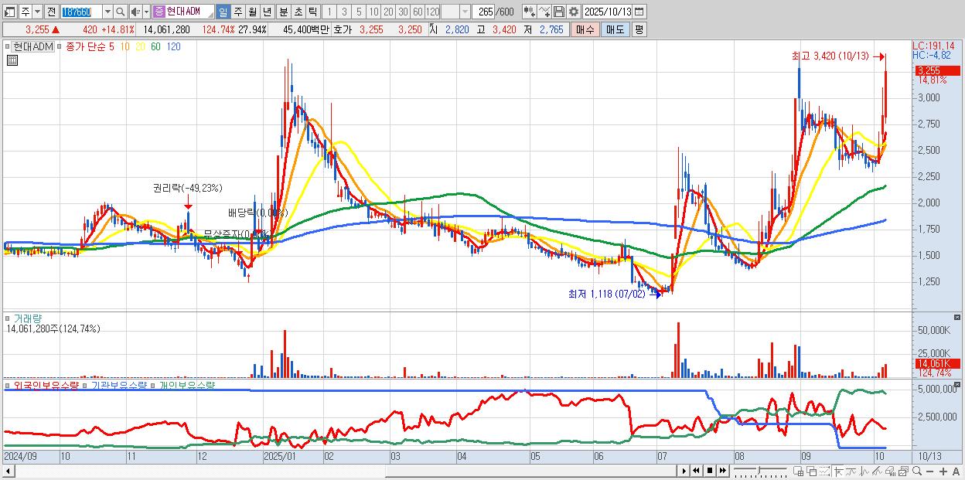Viewport: 965px width, 480px height.
Task: Select the 120 interval button
Action: [x=432, y=12]
